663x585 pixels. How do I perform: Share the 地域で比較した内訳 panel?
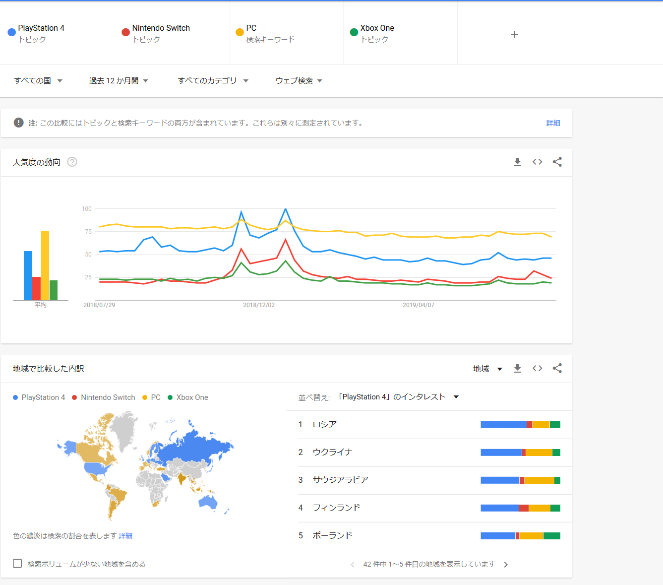(557, 368)
